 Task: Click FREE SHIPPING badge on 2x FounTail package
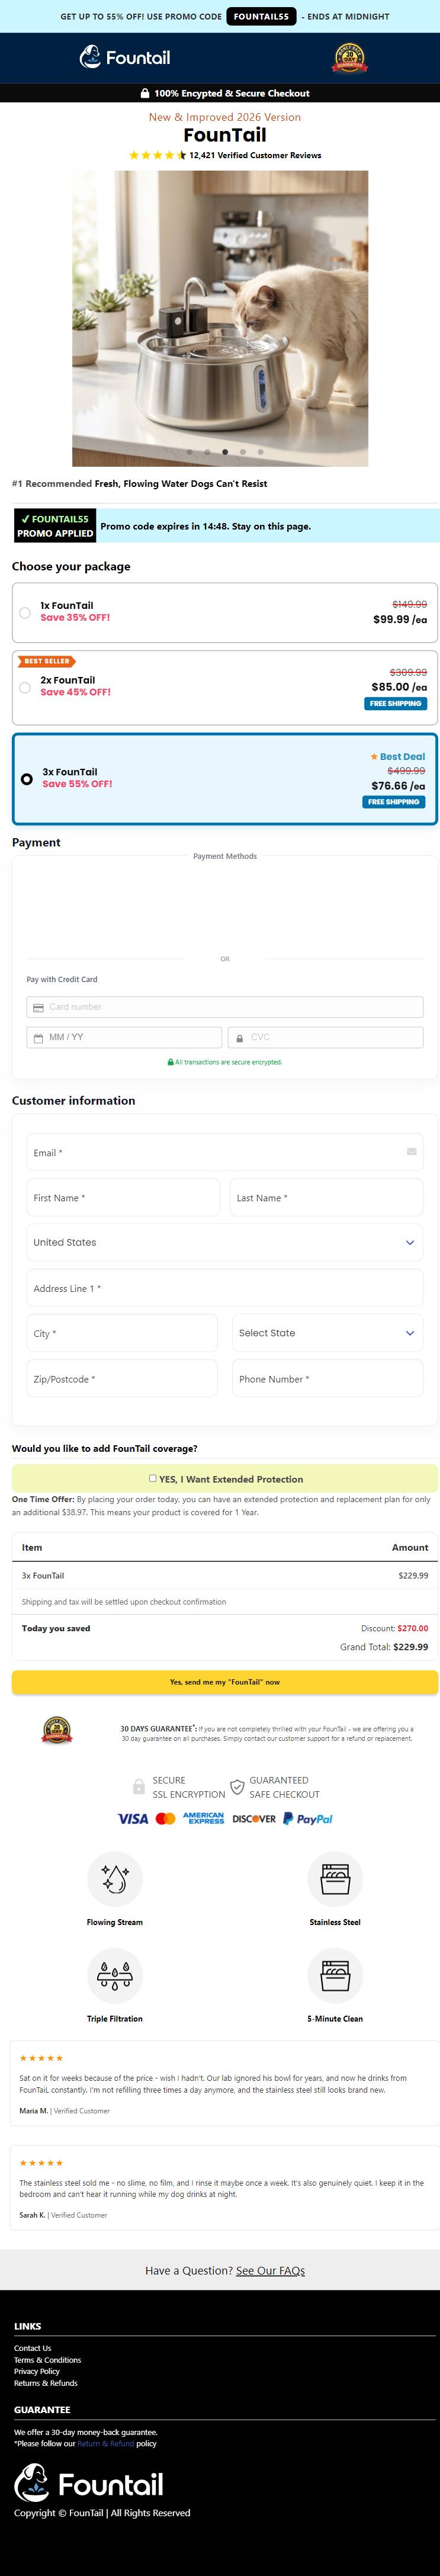pos(395,704)
